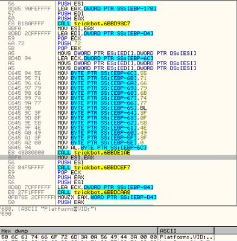This screenshot has height=241, width=237.
Task: Click MOV BYTE PTR SS:[EBP-5E],0 instruction
Action: tap(101, 143)
